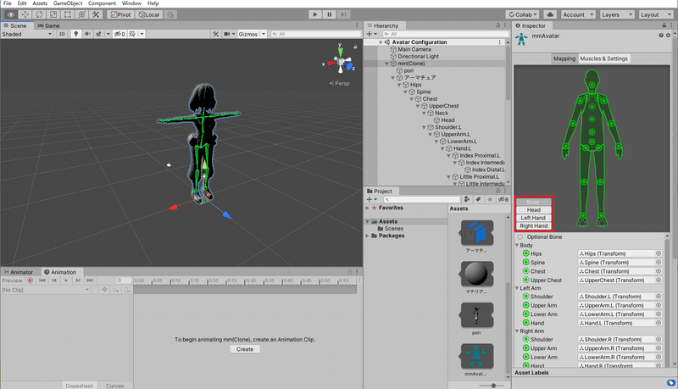The image size is (678, 389).
Task: Click the Create animation clip button
Action: [x=245, y=349]
